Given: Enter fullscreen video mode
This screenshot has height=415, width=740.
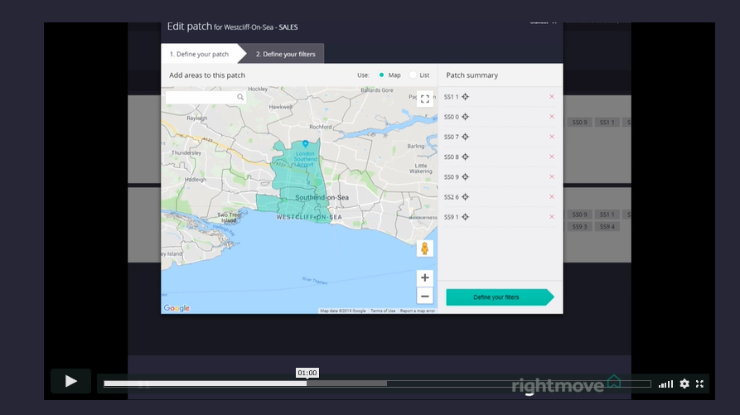Looking at the screenshot, I should 700,384.
